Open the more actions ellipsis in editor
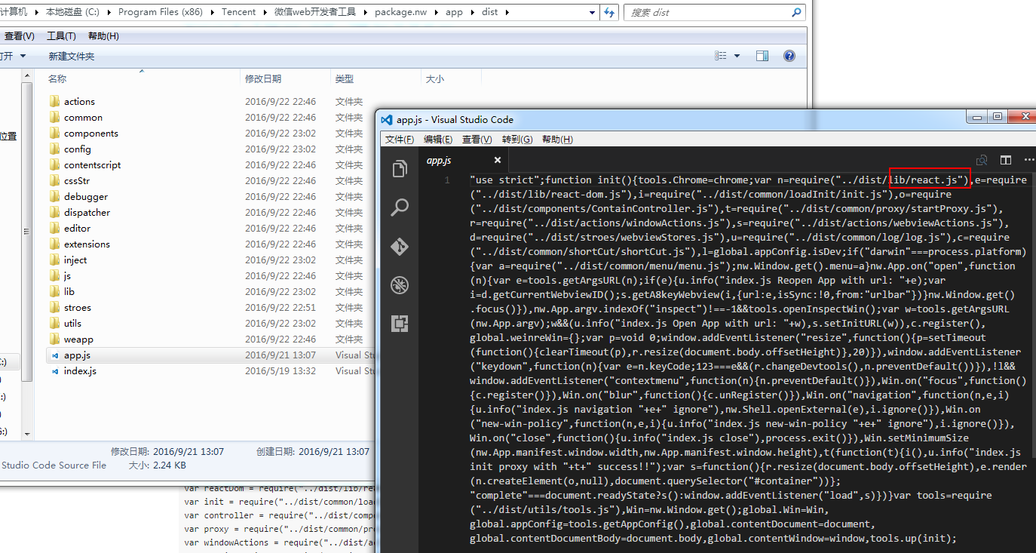Screen dimensions: 1036x553 1029,160
